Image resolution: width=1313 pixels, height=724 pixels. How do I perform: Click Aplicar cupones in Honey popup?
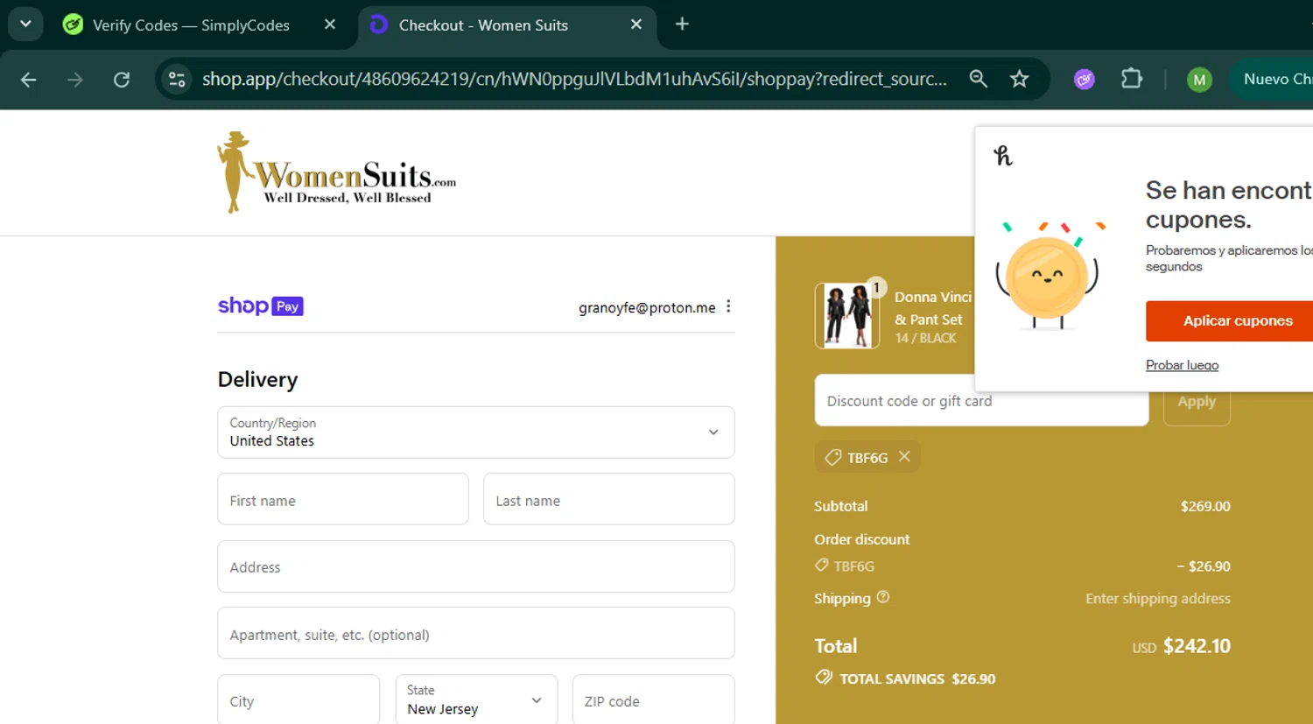[1229, 321]
